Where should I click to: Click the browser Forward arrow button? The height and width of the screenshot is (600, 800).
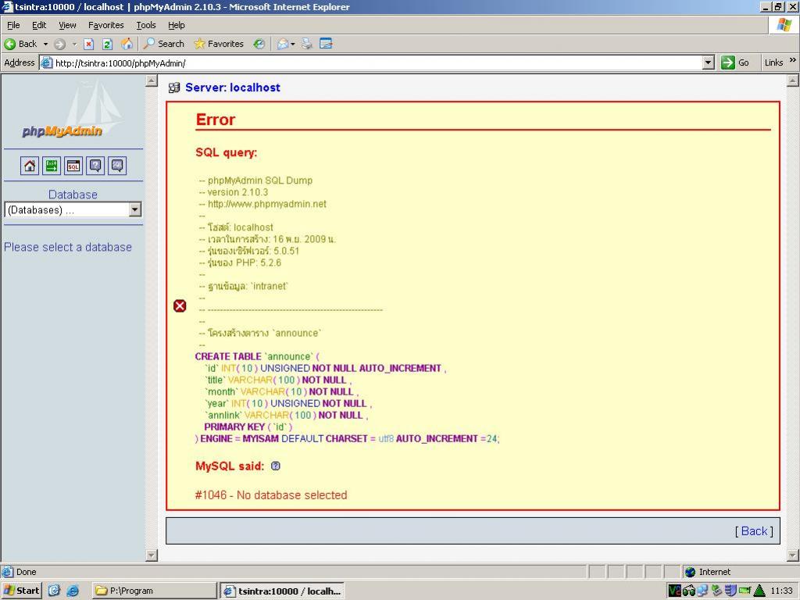(x=59, y=44)
